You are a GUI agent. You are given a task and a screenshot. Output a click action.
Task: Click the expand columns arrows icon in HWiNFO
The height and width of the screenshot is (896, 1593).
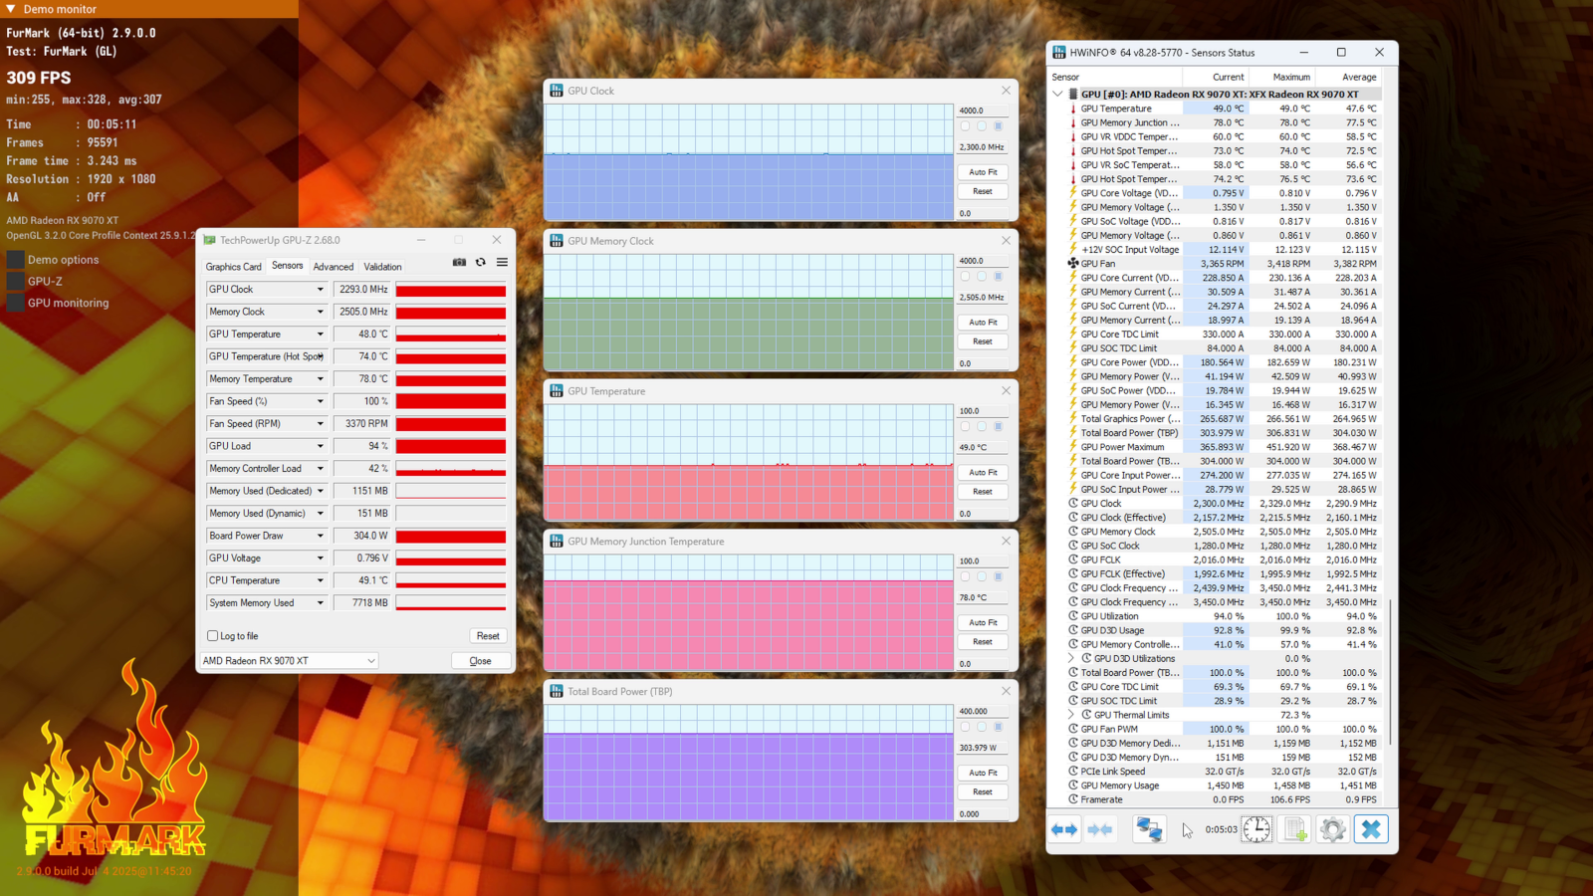[x=1064, y=829]
